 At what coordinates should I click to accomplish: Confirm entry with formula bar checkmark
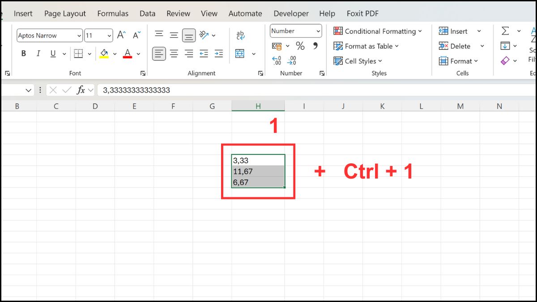[x=67, y=90]
